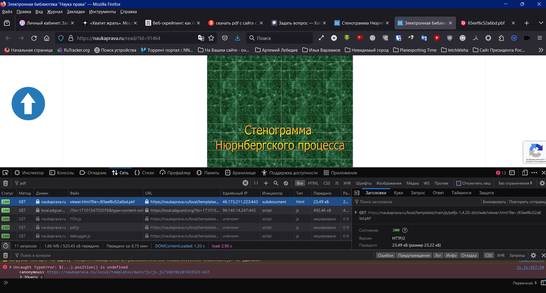Open the Тайминги details tab
This screenshot has width=546, height=293.
pos(461,193)
